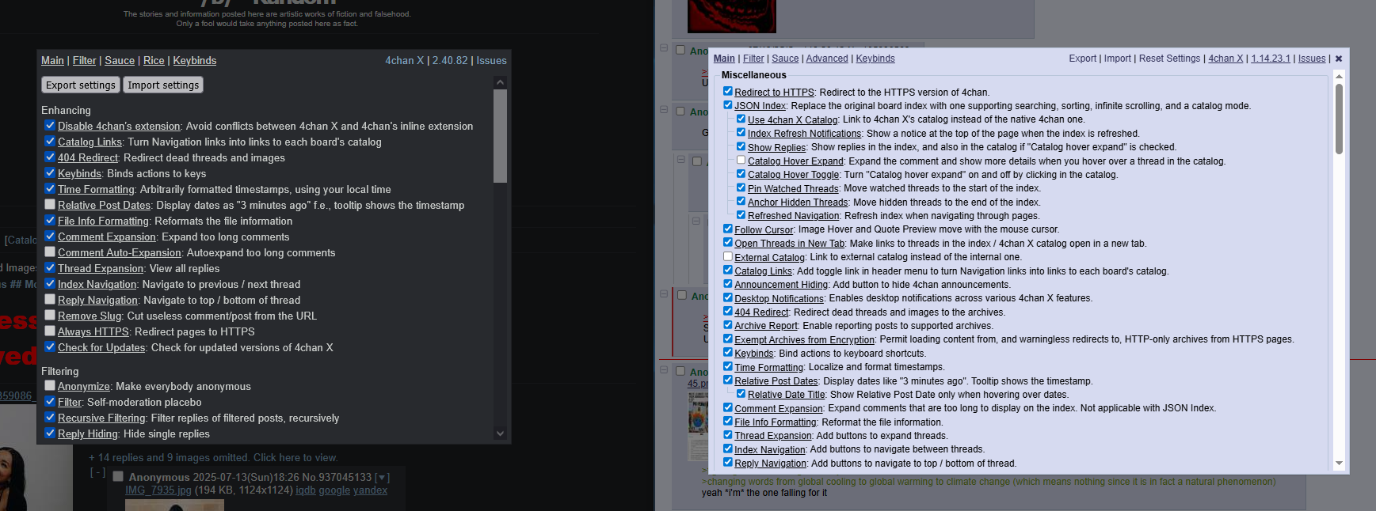
Task: Click the Archive Report setting label
Action: 766,326
